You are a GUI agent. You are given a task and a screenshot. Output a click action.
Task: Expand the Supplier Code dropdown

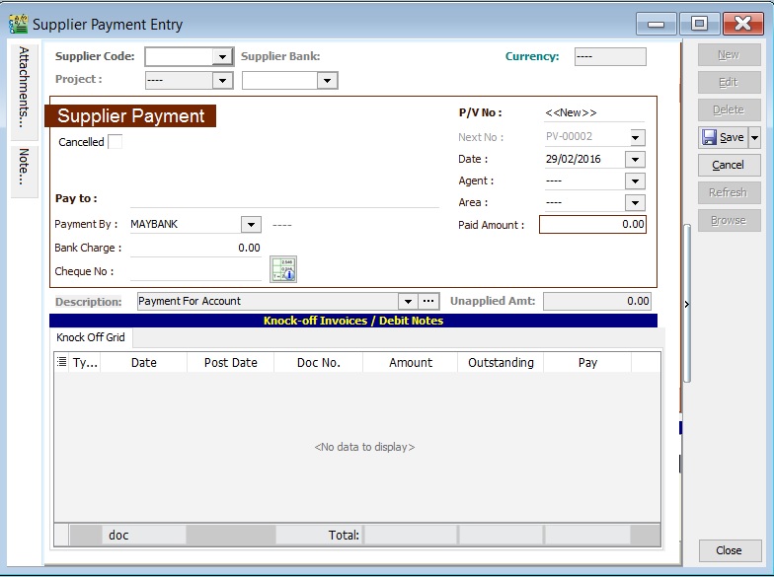222,57
